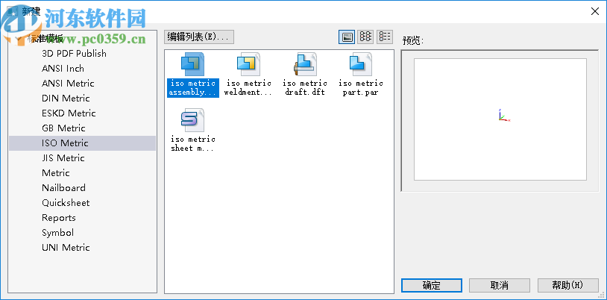Viewport: 607px width, 300px height.
Task: Select ANSI Inch template category
Action: coord(63,69)
